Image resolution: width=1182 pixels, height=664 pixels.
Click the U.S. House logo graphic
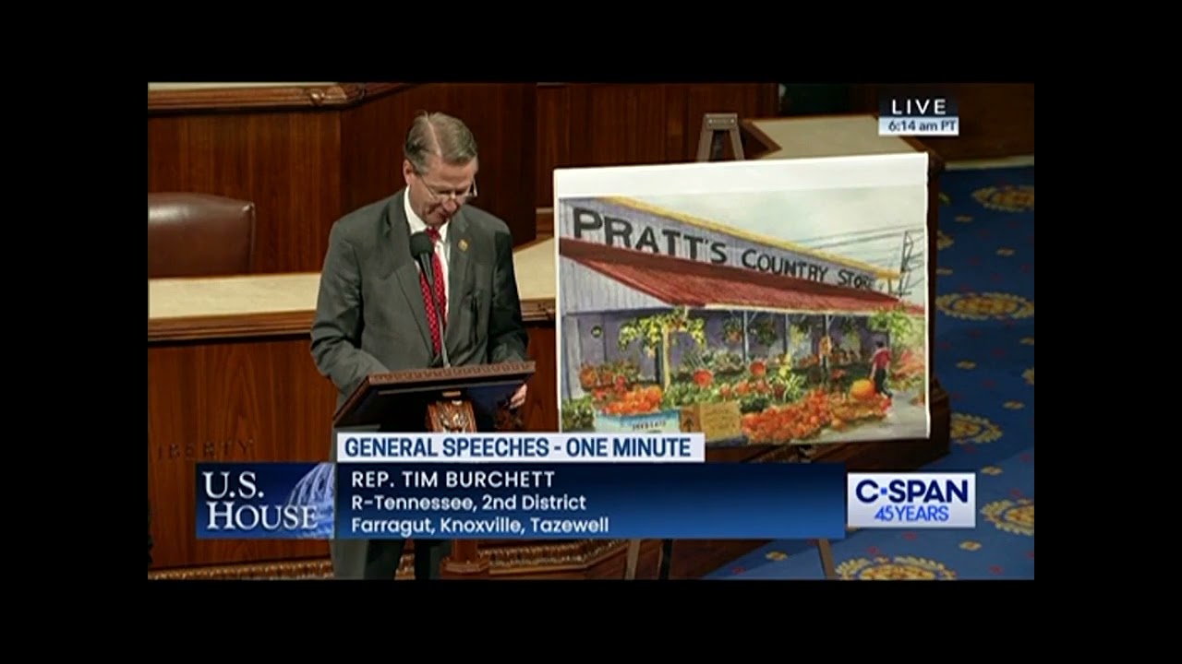pos(265,501)
